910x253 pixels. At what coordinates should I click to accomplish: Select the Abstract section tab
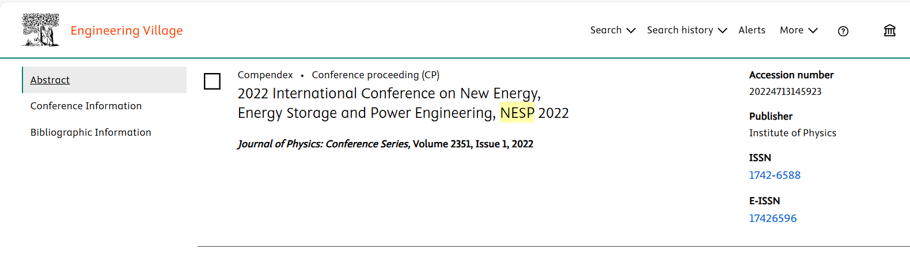(x=50, y=80)
